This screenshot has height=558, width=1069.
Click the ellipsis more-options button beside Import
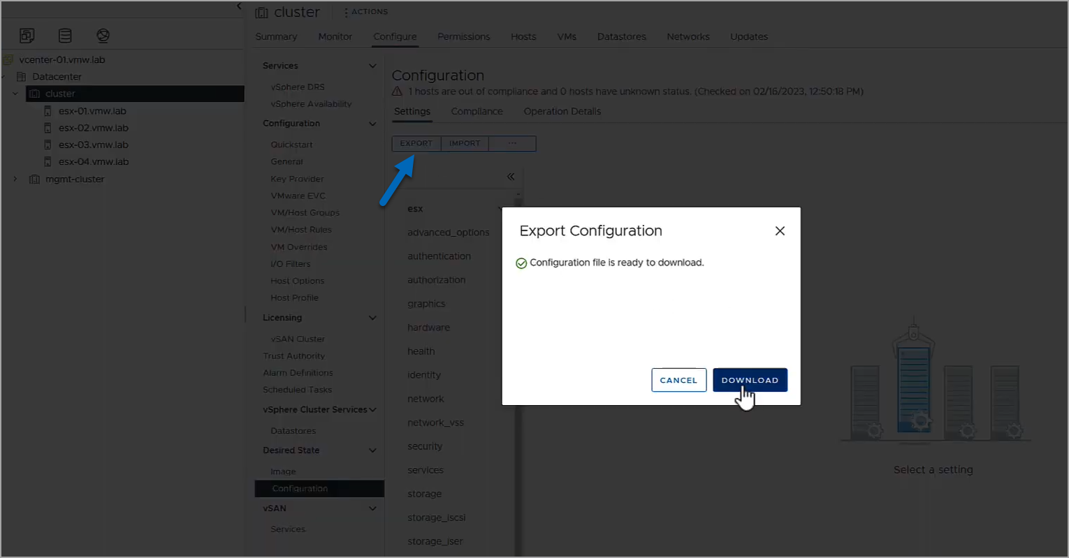click(x=512, y=143)
